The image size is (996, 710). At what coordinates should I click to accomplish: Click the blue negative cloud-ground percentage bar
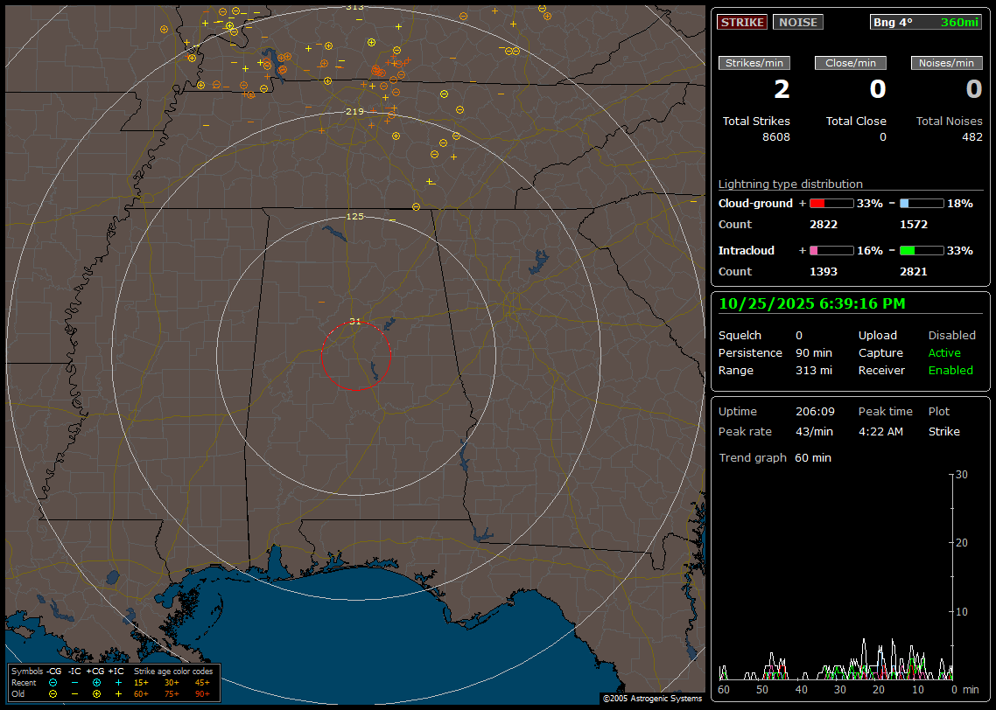(922, 203)
